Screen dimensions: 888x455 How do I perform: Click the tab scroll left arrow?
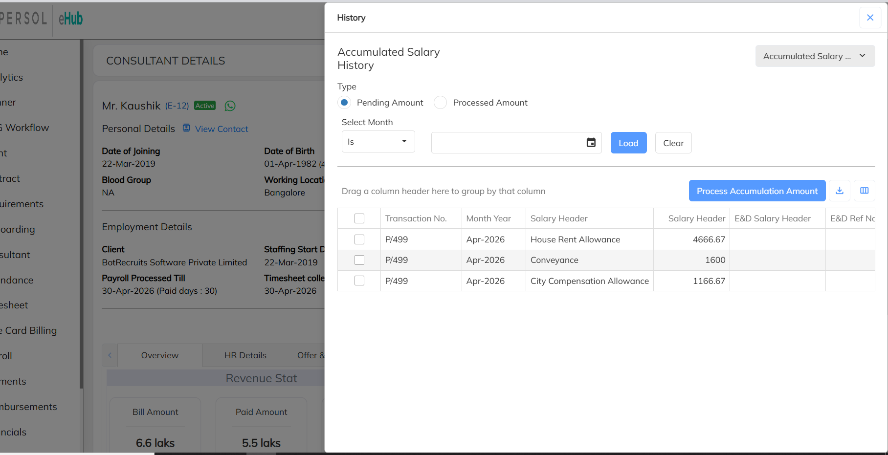click(x=110, y=355)
